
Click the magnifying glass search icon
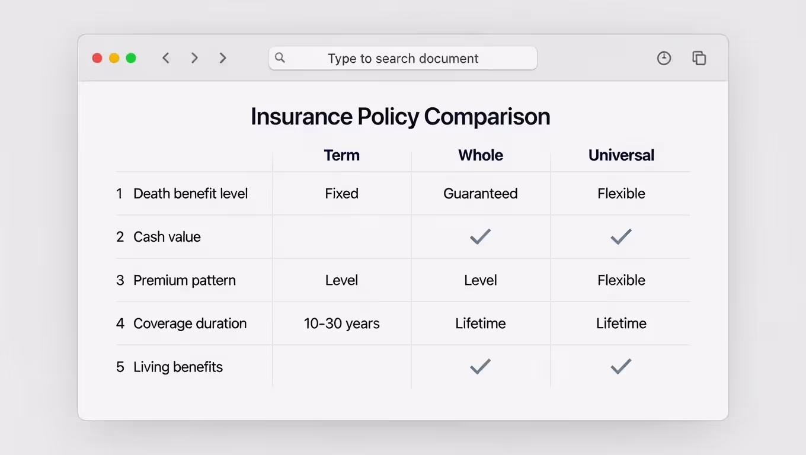coord(280,57)
